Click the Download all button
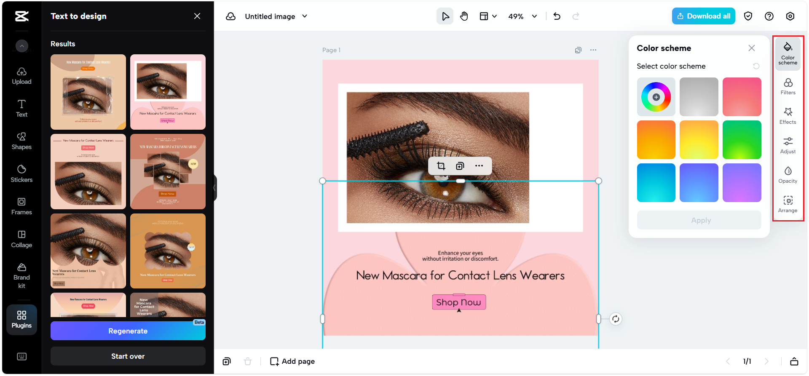Viewport: 809px width, 376px height. coord(703,16)
